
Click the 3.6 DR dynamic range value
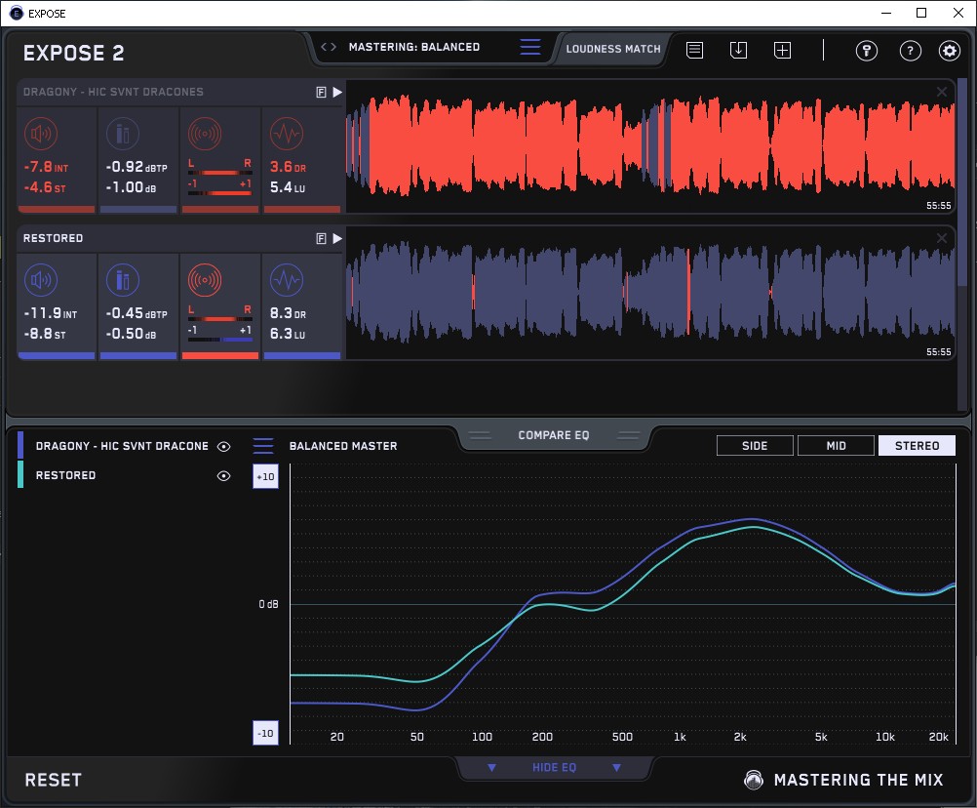[288, 167]
